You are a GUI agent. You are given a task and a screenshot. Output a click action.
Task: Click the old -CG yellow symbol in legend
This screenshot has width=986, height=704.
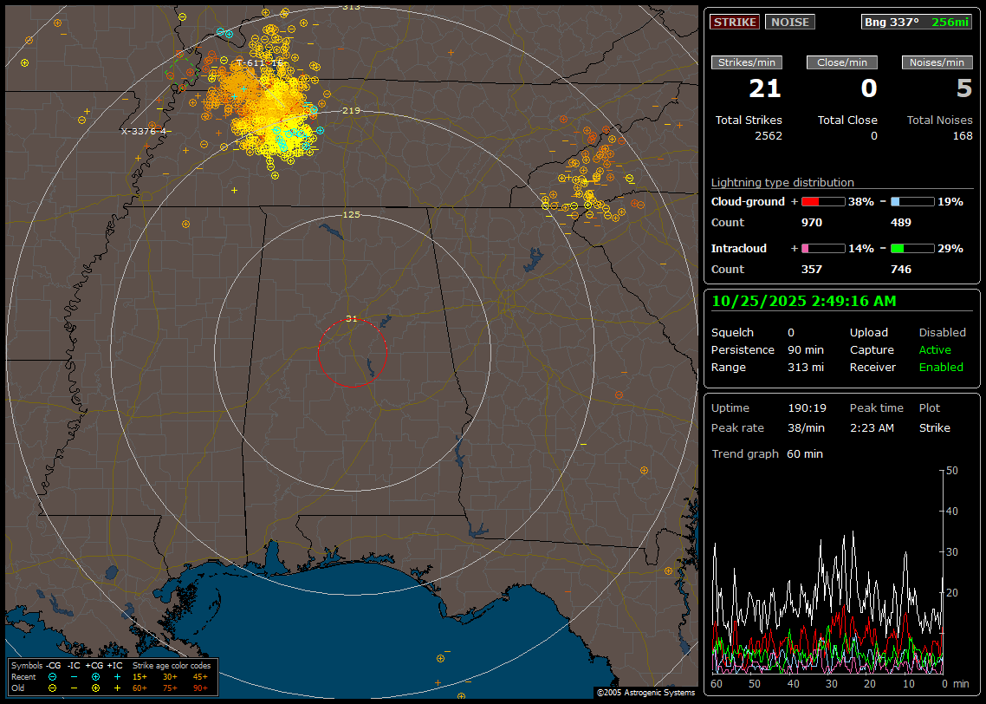click(53, 688)
